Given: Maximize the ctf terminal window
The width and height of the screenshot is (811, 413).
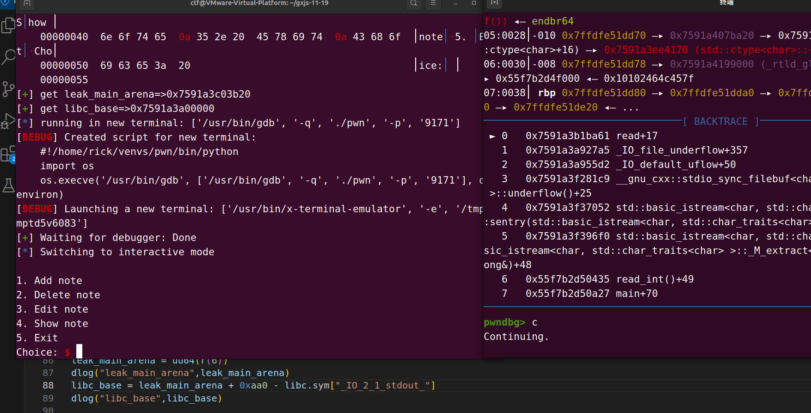Looking at the screenshot, I should [x=473, y=3].
